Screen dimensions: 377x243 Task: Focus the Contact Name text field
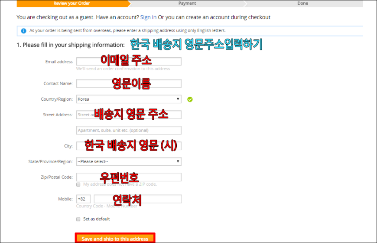129,84
